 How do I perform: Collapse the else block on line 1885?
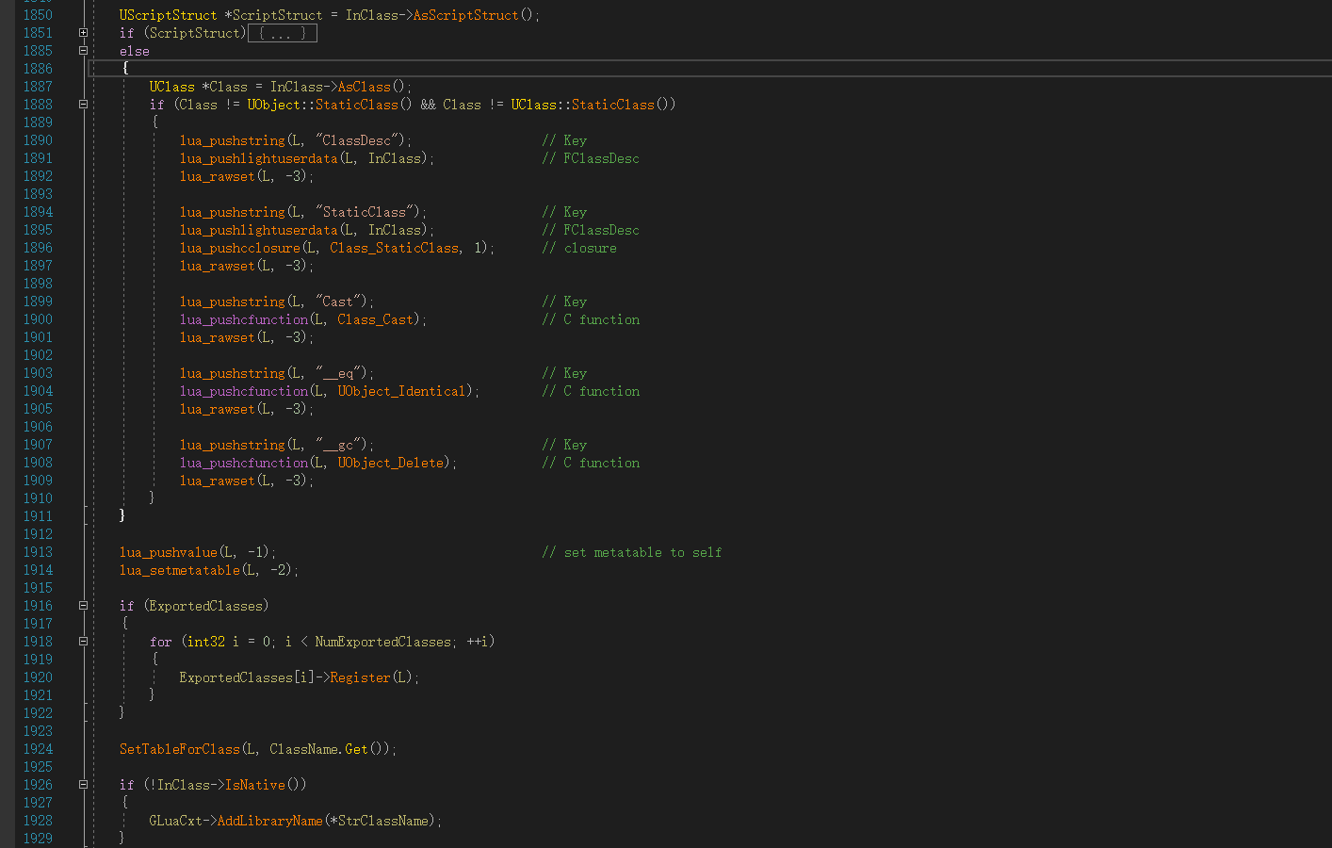point(83,51)
